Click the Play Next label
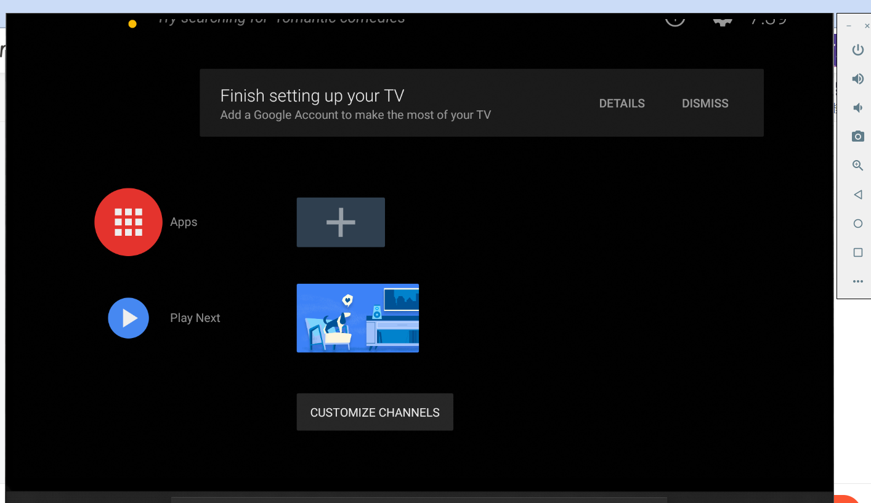 coord(195,318)
